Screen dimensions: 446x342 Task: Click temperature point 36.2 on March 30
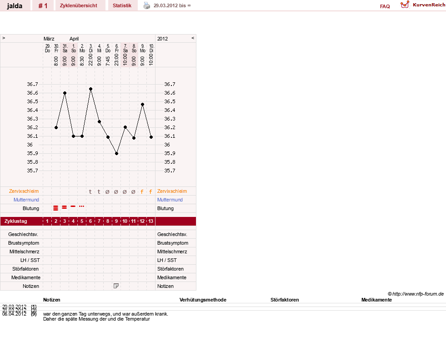coord(56,127)
